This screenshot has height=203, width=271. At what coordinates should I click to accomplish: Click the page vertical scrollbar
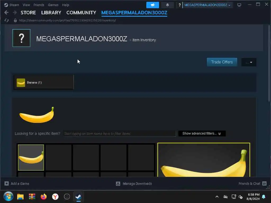(x=269, y=63)
